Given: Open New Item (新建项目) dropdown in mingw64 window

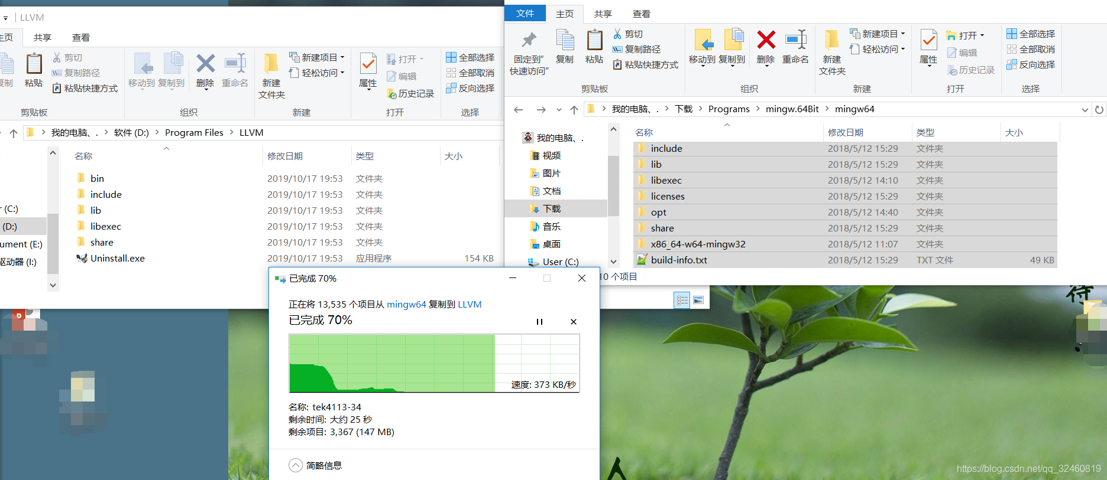Looking at the screenshot, I should point(878,34).
